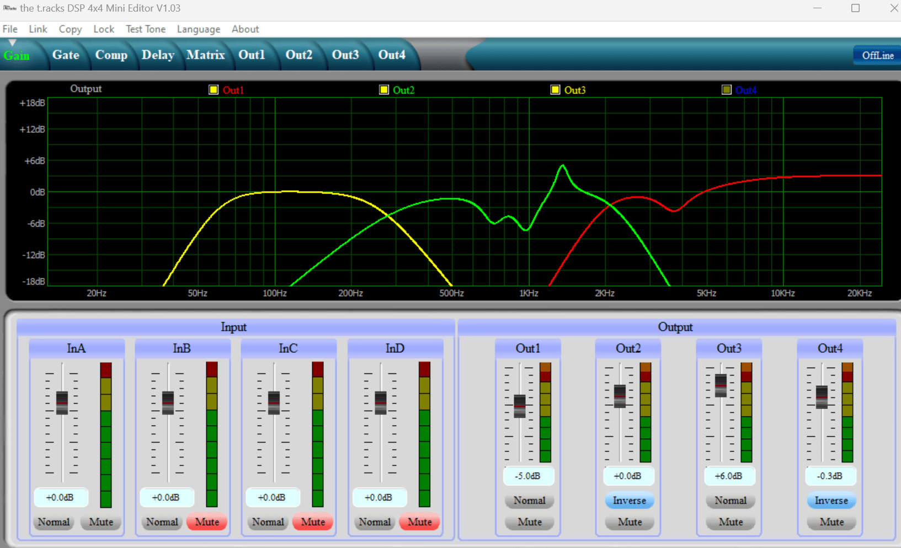Toggle InC Normal phase button
This screenshot has height=548, width=901.
pyautogui.click(x=268, y=522)
